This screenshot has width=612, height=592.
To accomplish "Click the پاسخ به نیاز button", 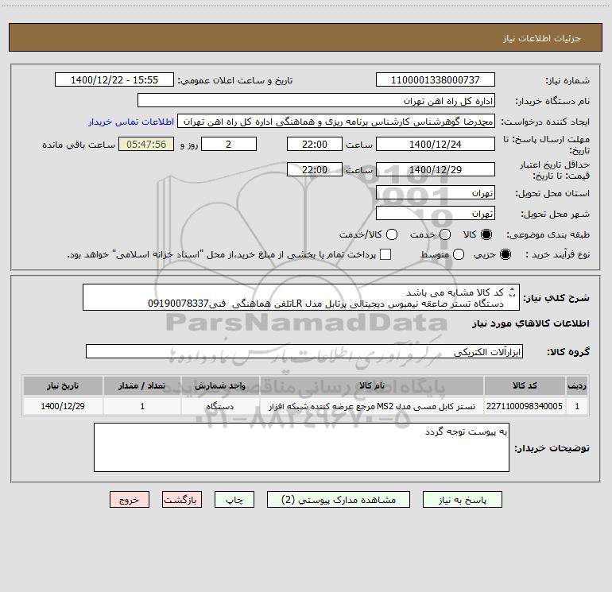I will (462, 500).
